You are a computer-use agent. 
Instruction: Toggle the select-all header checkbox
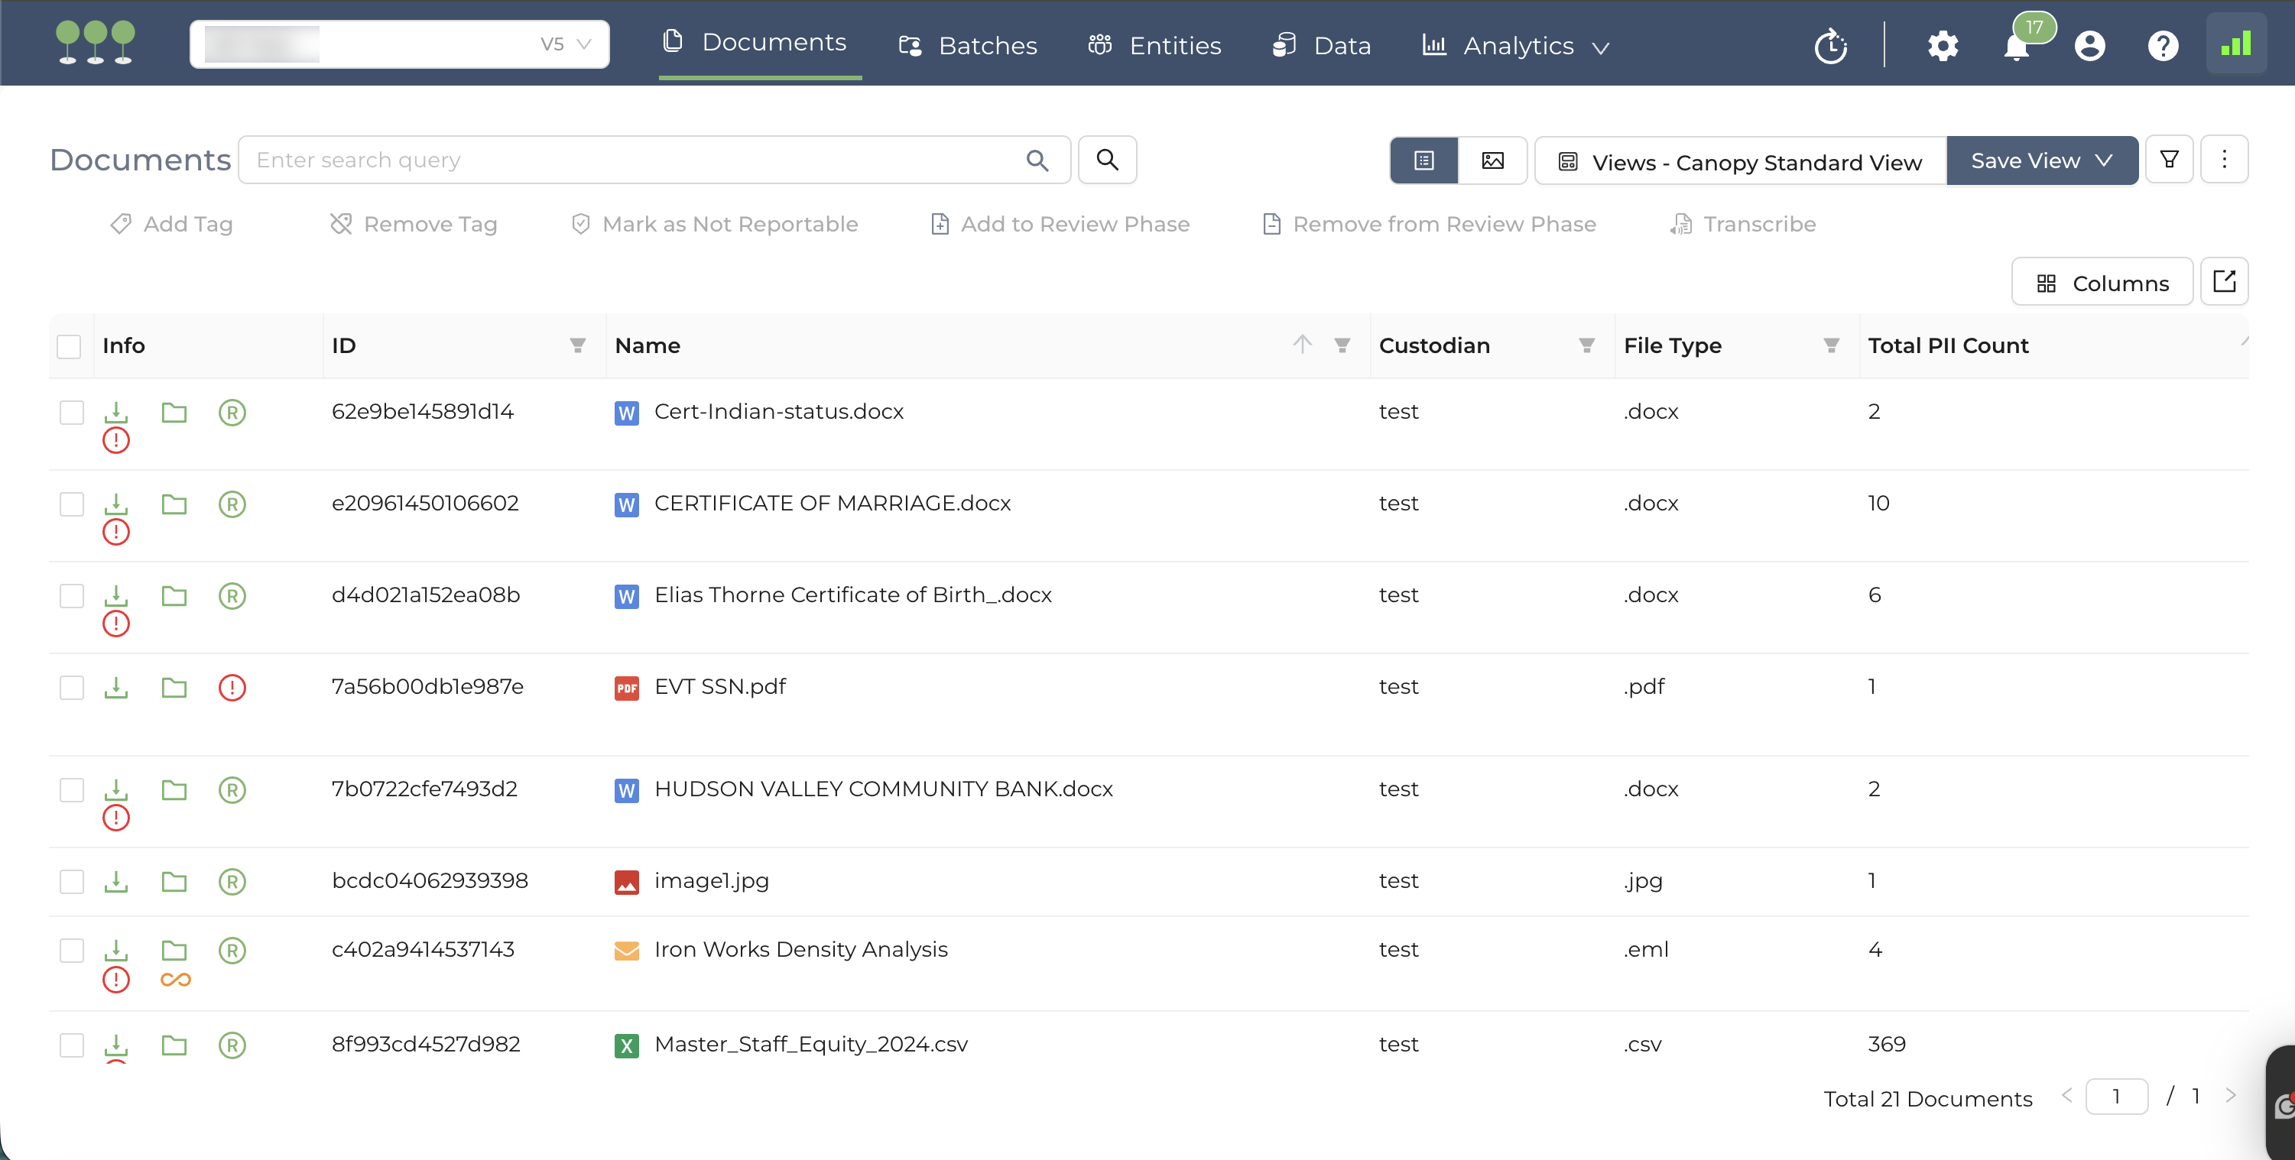coord(70,346)
